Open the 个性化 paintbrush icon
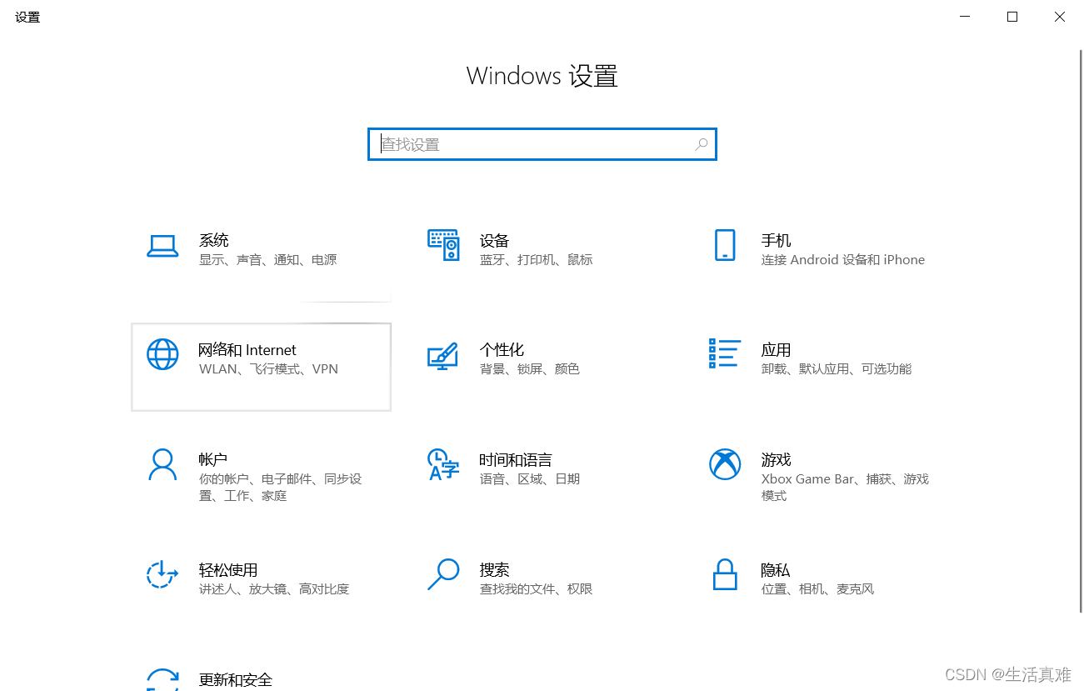This screenshot has width=1084, height=691. (x=443, y=355)
